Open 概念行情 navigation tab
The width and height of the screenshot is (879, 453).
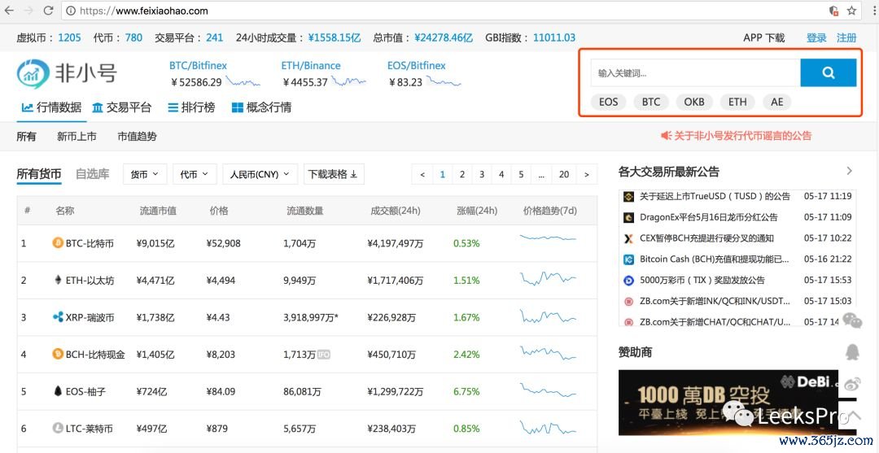click(x=261, y=107)
